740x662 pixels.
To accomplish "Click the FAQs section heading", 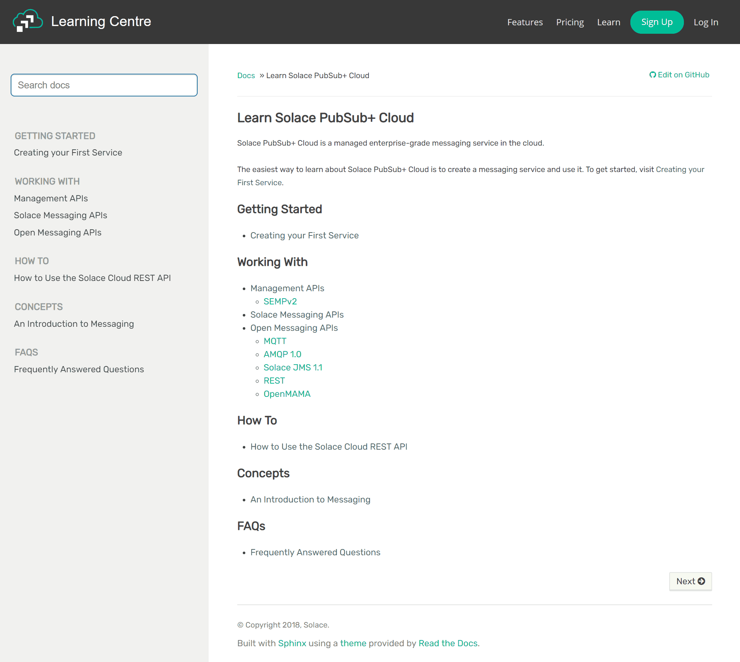I will point(251,526).
